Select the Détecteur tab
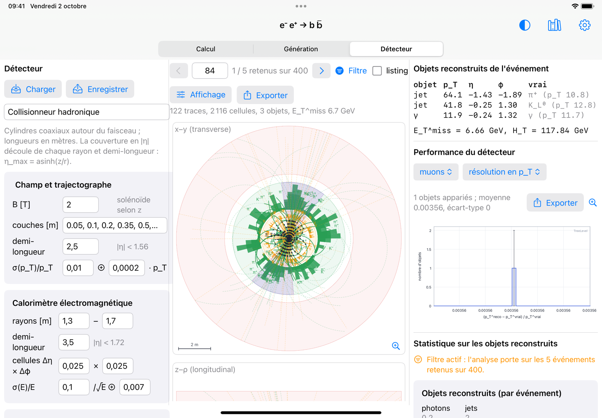This screenshot has width=602, height=418. click(x=396, y=49)
